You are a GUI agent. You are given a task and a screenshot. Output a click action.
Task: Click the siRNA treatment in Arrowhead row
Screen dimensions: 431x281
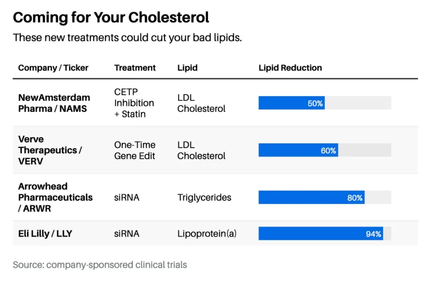[x=127, y=197]
